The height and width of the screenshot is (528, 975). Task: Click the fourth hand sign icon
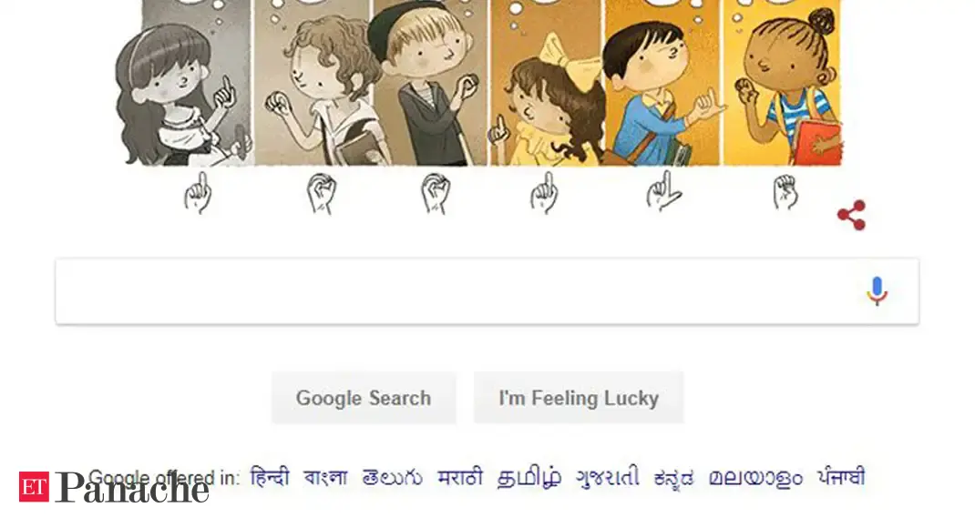[x=543, y=193]
